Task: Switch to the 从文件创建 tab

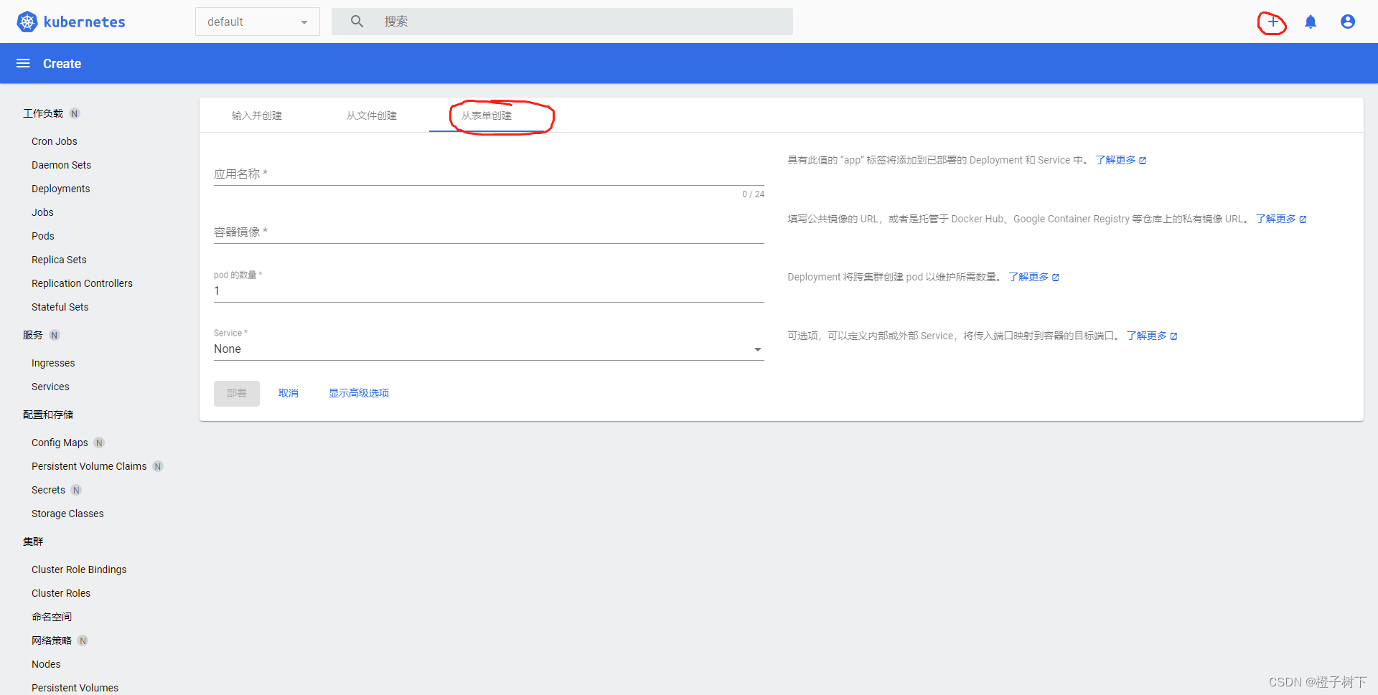Action: (371, 115)
